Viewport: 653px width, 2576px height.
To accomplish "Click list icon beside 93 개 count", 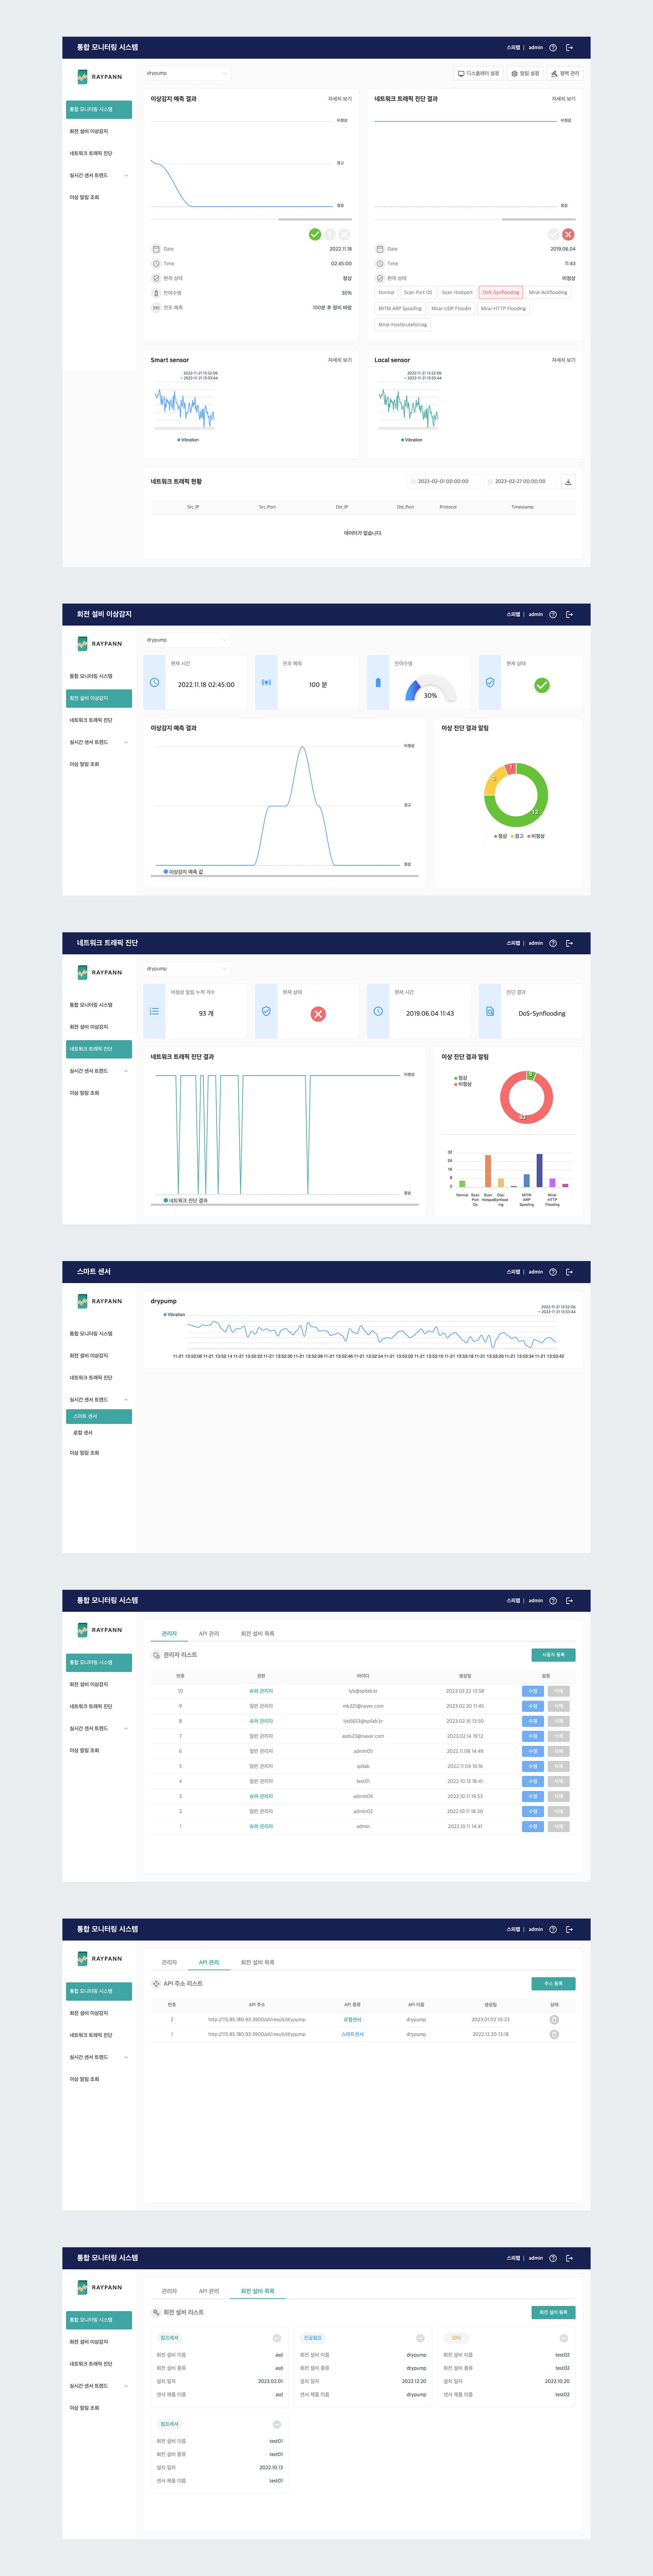I will (154, 1011).
